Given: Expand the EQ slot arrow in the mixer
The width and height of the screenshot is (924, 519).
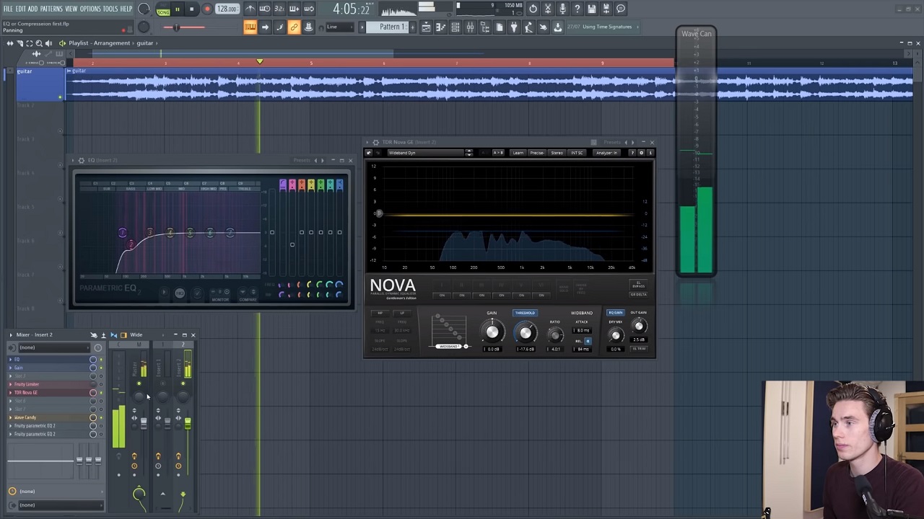Looking at the screenshot, I should [x=10, y=359].
